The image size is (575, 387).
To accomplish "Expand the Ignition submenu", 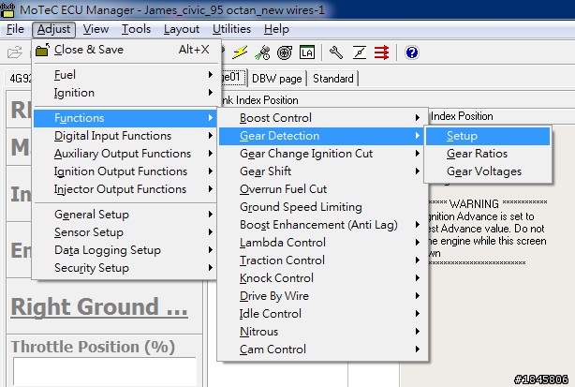I will pyautogui.click(x=125, y=93).
